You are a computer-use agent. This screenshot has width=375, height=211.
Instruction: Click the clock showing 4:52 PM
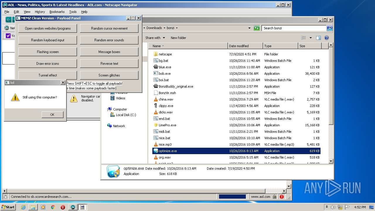click(360, 207)
